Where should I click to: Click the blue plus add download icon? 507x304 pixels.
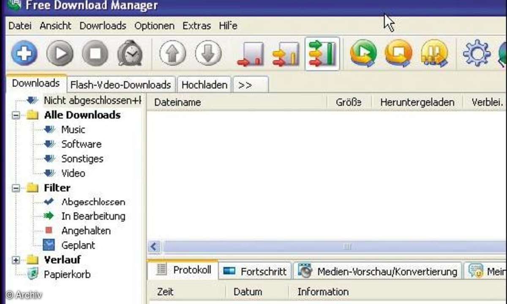tap(24, 54)
